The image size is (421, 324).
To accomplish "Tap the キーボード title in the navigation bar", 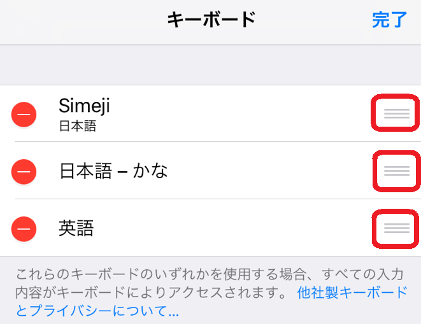I will tap(211, 20).
